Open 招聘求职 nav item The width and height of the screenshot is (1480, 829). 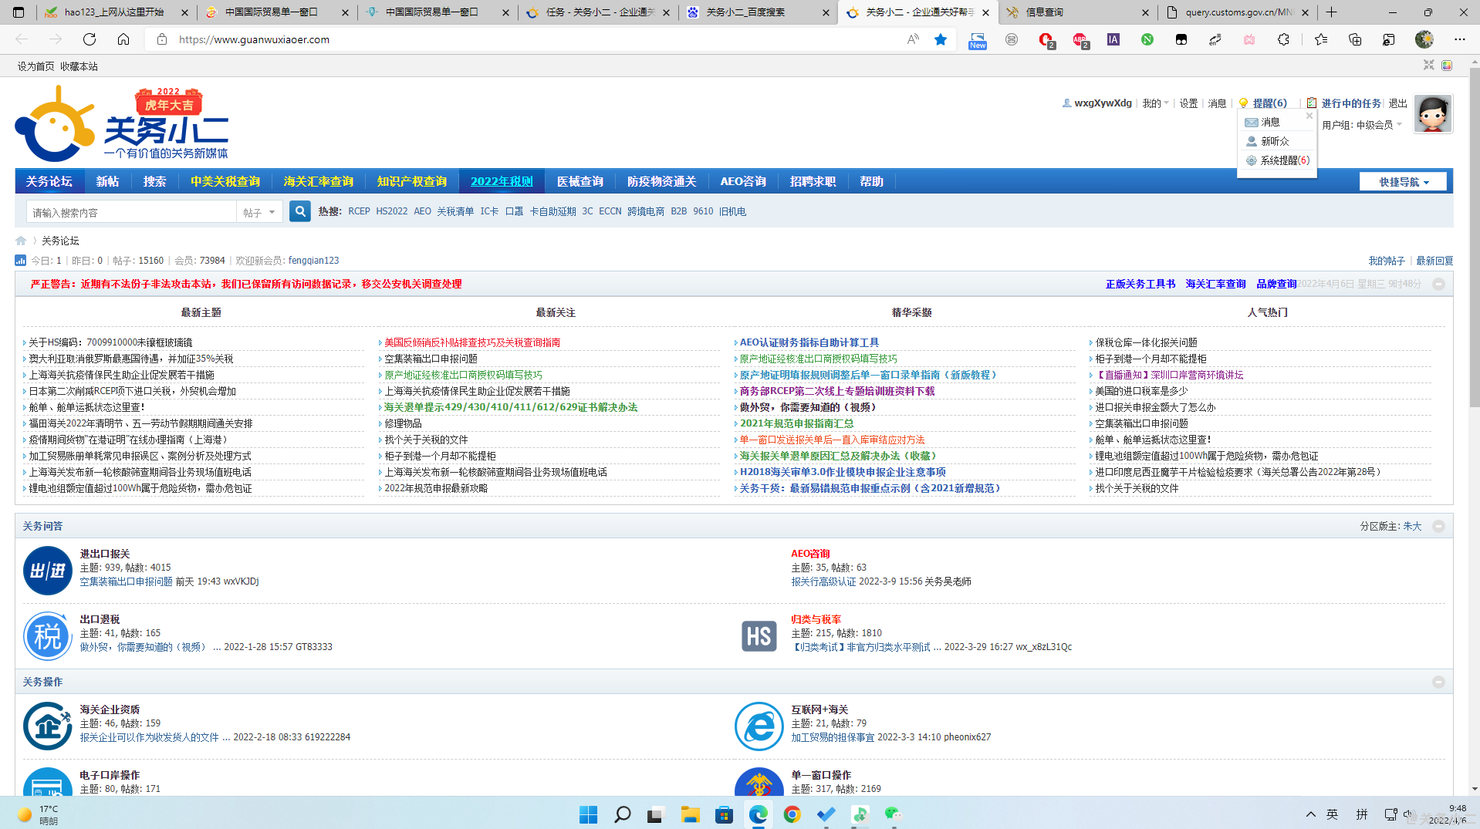[x=813, y=181]
